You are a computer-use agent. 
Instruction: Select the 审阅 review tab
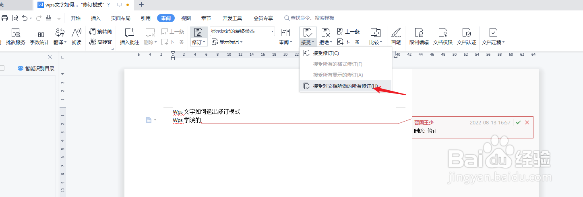click(x=166, y=18)
